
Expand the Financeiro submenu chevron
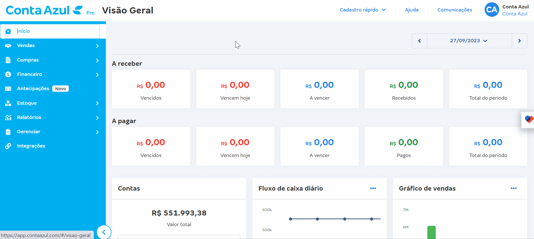point(97,75)
